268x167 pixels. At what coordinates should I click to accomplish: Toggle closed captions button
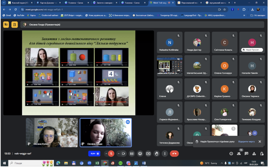click(x=132, y=154)
